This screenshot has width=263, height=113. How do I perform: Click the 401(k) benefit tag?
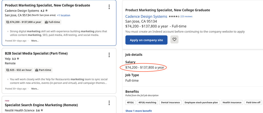pos(130,102)
